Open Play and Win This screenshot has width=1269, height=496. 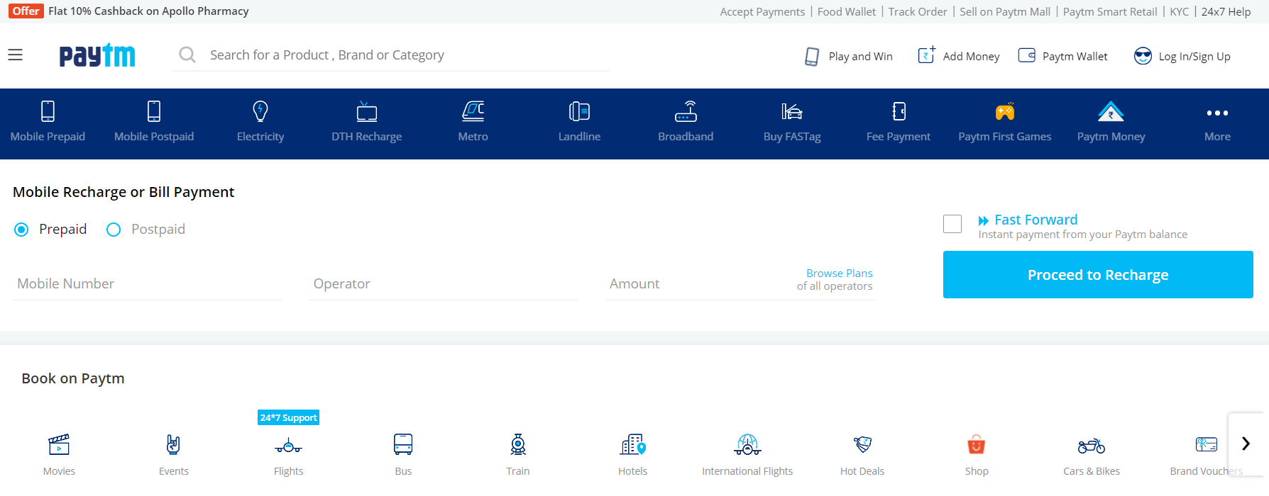(849, 56)
